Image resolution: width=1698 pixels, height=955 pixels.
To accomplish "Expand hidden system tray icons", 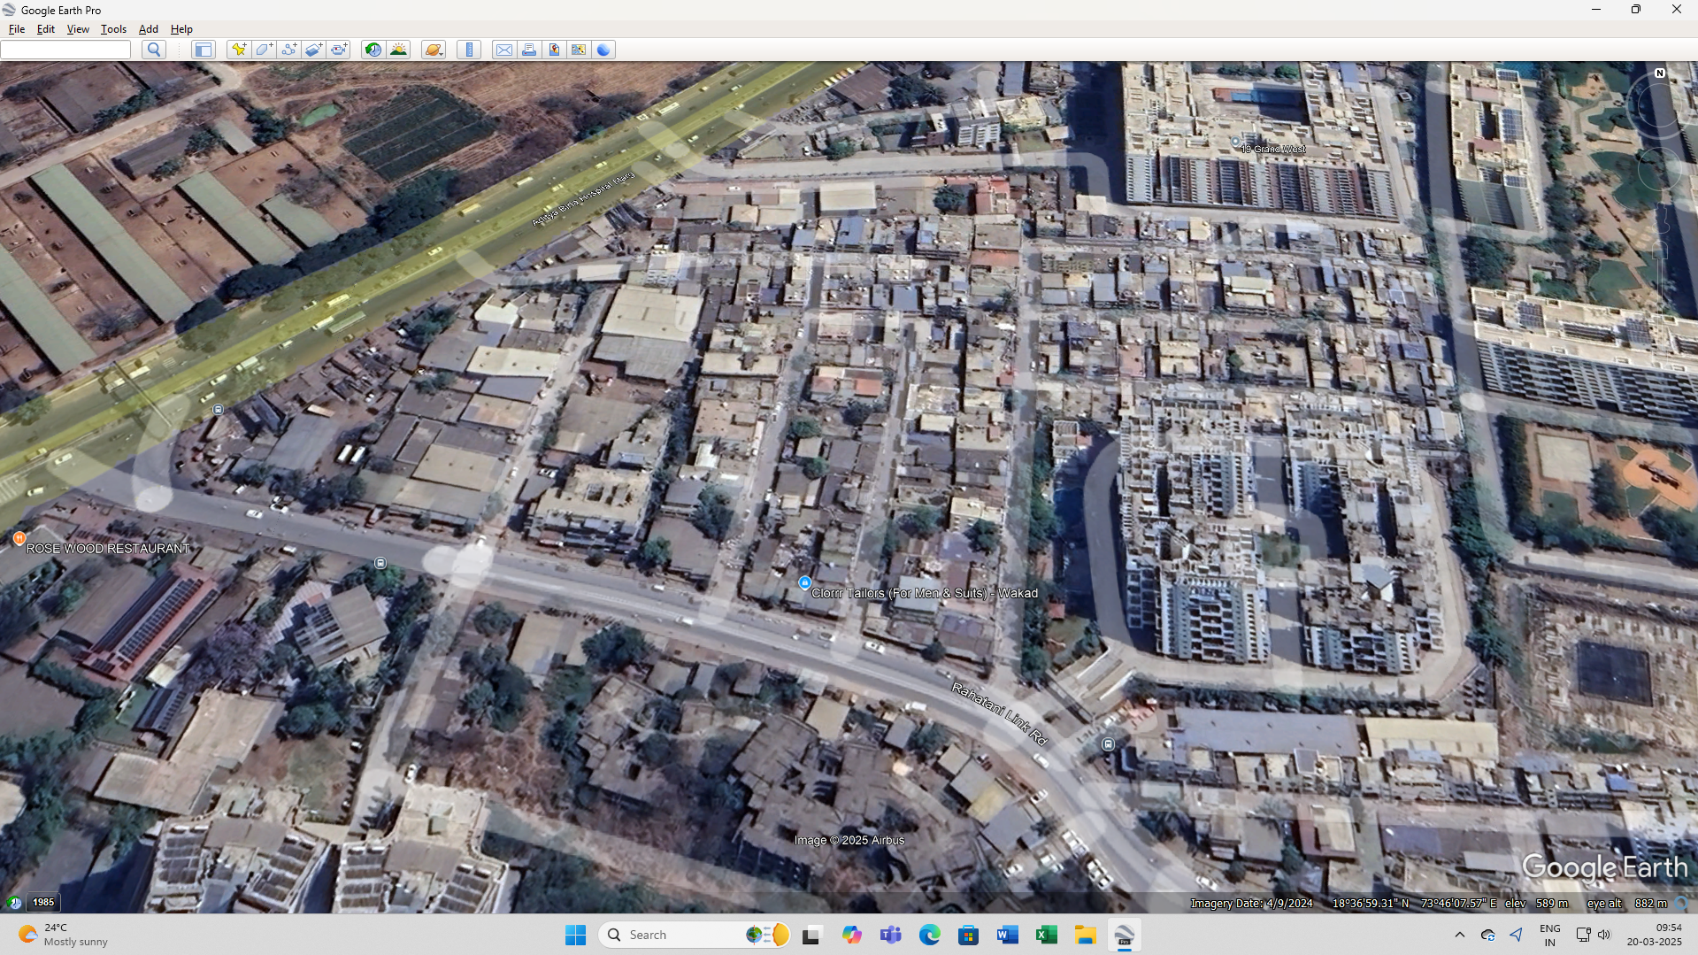I will tap(1460, 935).
